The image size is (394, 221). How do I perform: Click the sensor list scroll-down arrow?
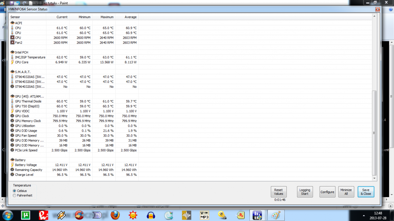point(374,178)
